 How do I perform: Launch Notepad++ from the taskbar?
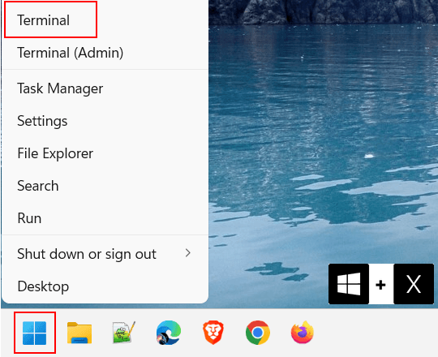click(x=124, y=332)
